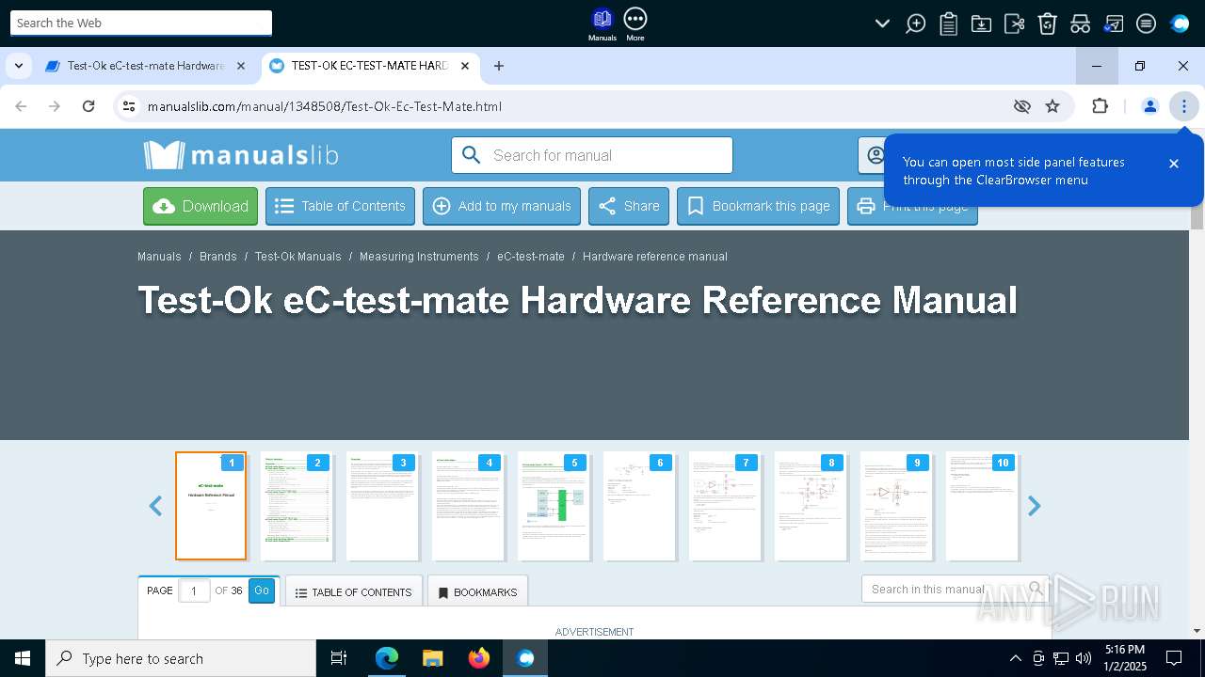Show previous thumbnails with left arrow
1205x677 pixels.
coord(155,506)
